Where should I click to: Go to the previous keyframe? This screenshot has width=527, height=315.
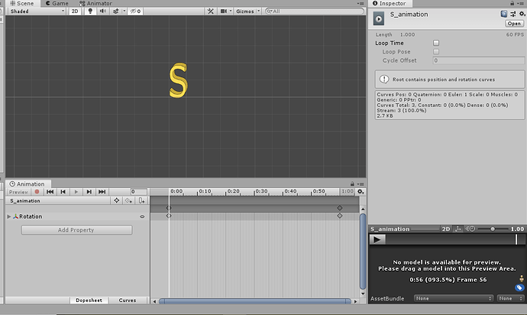[63, 192]
